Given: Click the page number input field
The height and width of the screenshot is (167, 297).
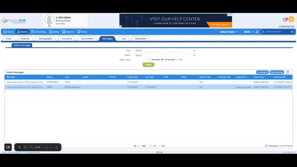Looking at the screenshot, I should [150, 146].
